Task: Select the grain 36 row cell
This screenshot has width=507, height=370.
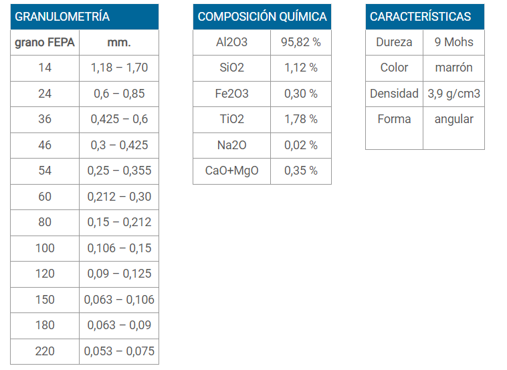Action: tap(45, 119)
